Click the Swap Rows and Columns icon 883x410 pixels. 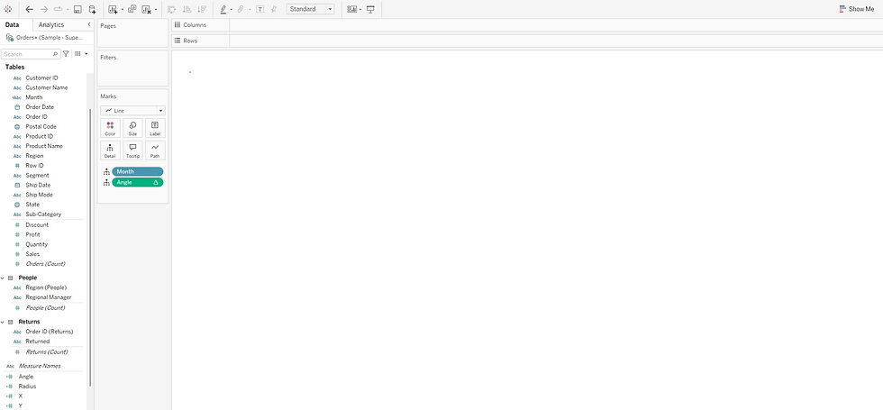point(172,9)
